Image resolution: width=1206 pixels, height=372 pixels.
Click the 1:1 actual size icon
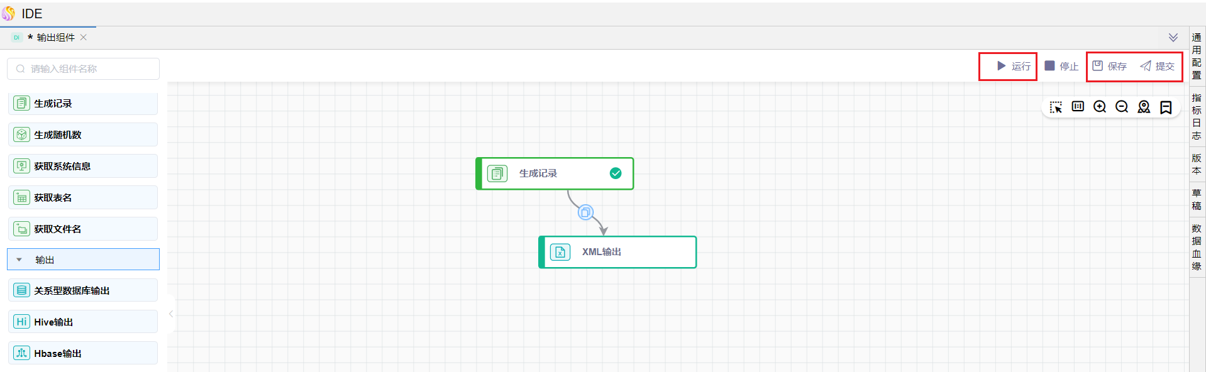point(1078,107)
